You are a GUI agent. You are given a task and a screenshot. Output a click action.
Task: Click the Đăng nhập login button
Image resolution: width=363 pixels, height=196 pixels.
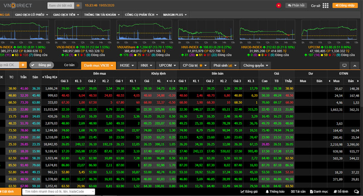345,5
